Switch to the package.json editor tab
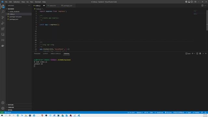The height and width of the screenshot is (117, 208). [x=68, y=6]
